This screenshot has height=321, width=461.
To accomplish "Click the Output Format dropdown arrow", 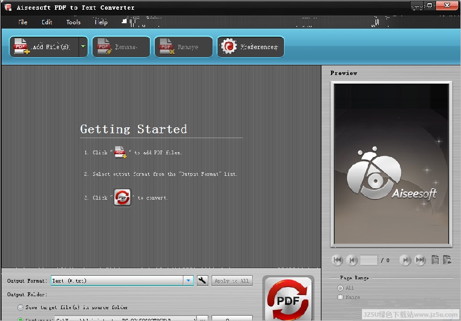I will 188,281.
